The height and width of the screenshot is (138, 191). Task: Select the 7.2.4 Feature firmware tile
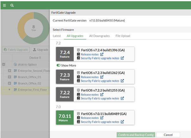(65, 54)
